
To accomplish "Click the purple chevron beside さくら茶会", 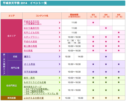I will [x=60, y=64].
